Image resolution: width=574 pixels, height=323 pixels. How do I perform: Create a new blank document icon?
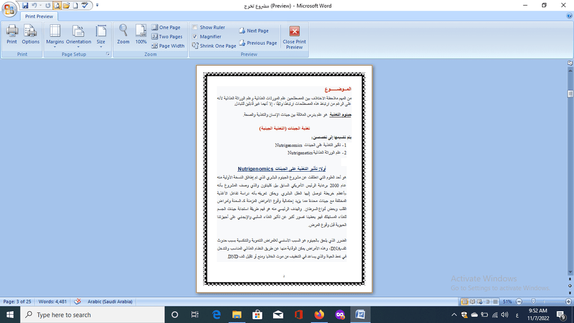coord(75,6)
